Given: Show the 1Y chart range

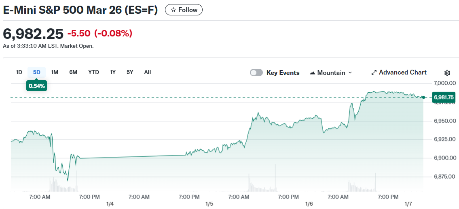Looking at the screenshot, I should click(x=113, y=73).
